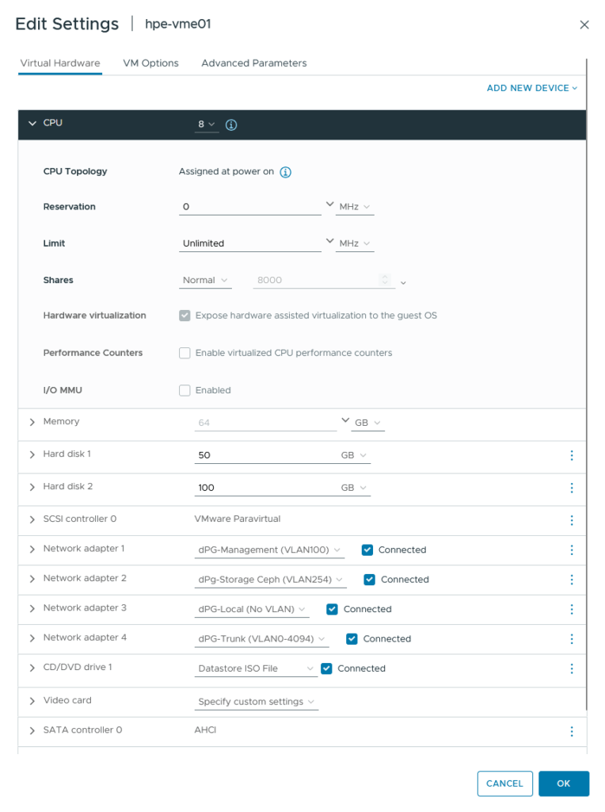This screenshot has width=605, height=812.
Task: Click the OK button
Action: tap(563, 783)
